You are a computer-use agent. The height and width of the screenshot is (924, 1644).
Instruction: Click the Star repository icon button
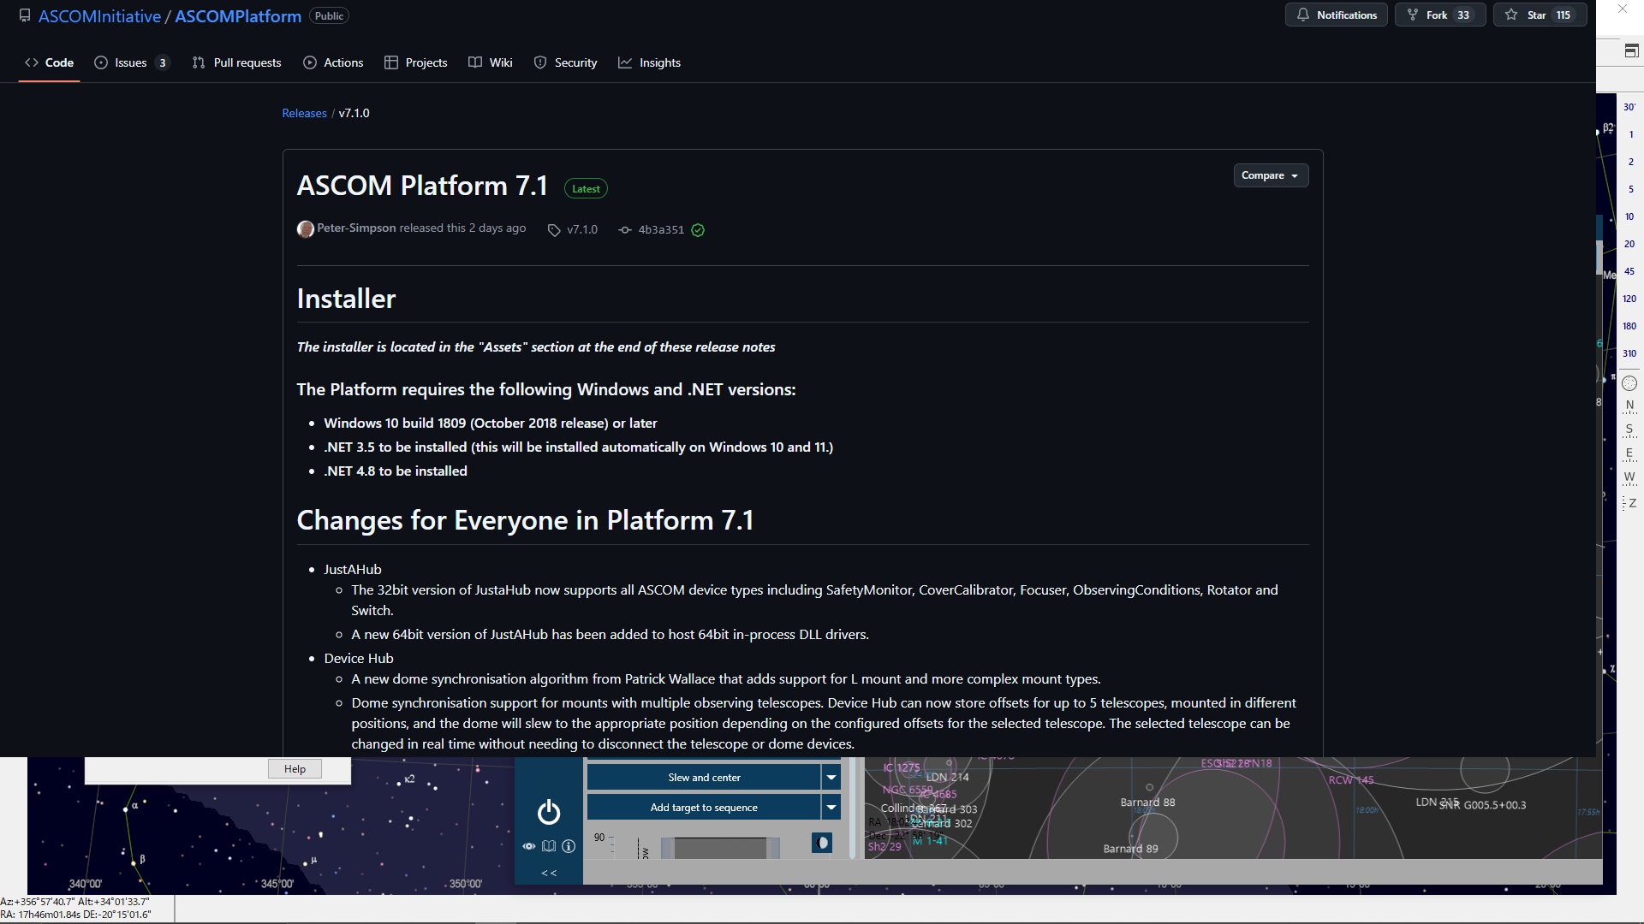pyautogui.click(x=1540, y=15)
